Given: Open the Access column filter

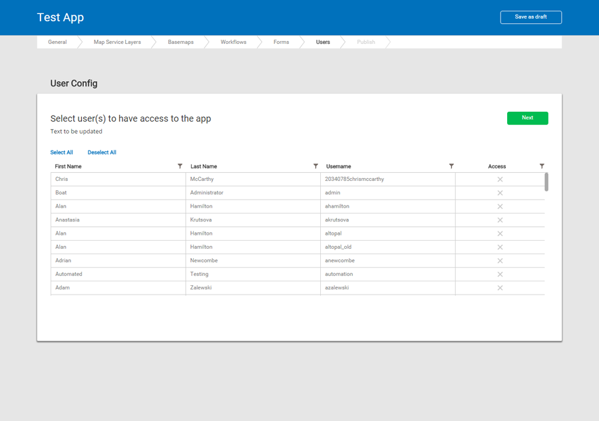Looking at the screenshot, I should point(542,166).
